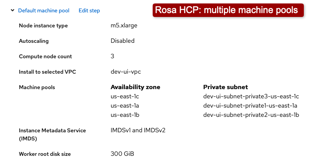This screenshot has height=162, width=310.
Task: Click the 300 GiB disk size value
Action: (122, 154)
